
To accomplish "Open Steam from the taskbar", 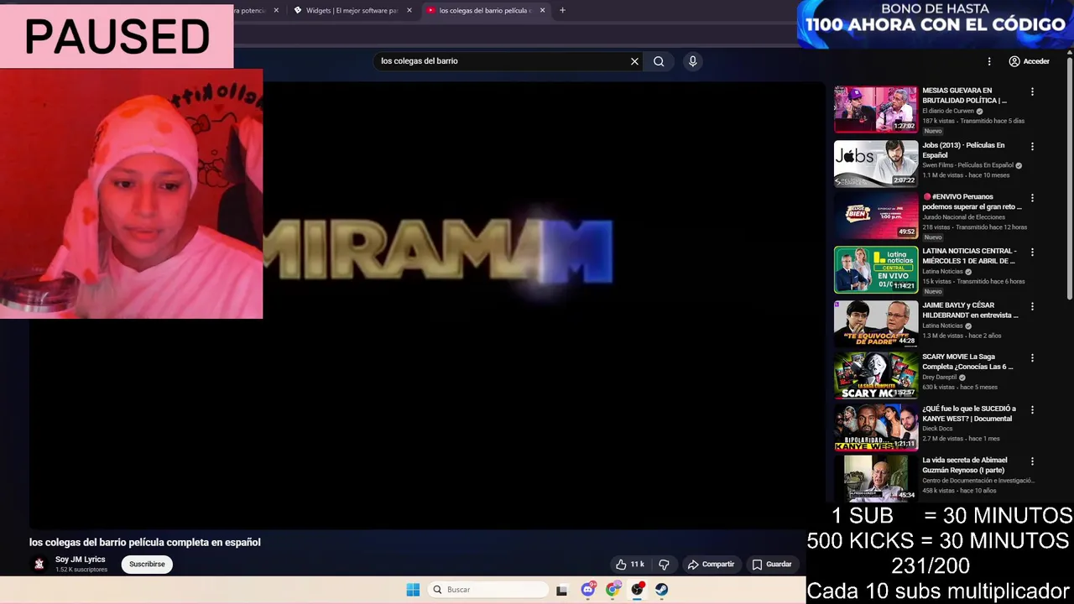I will 662,590.
